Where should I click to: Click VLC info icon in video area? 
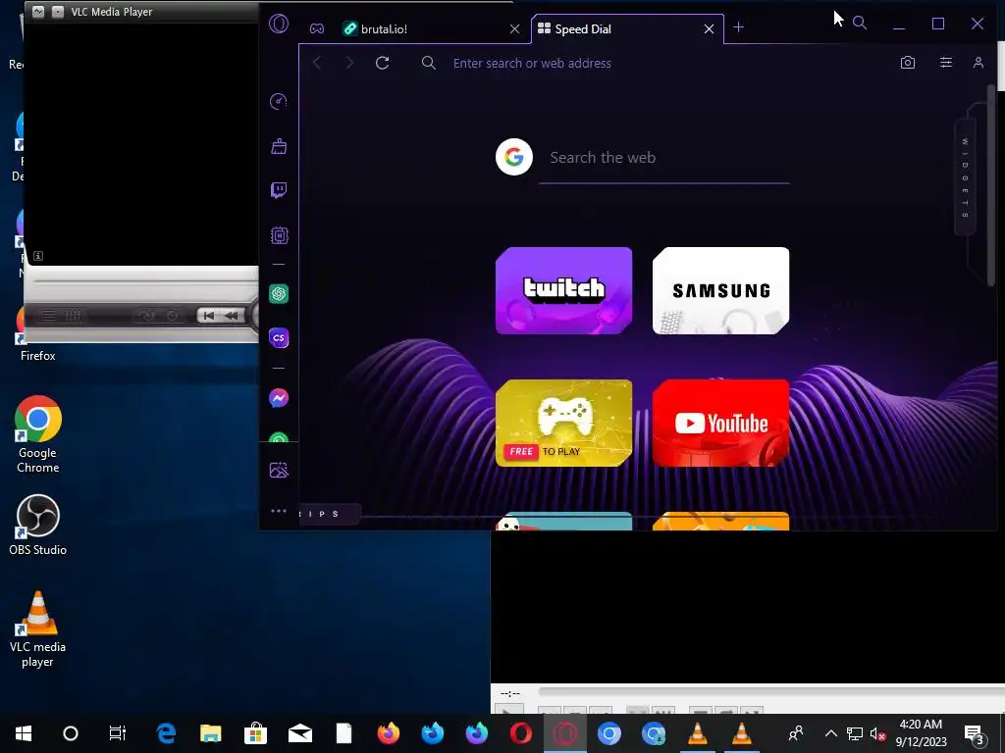38,256
